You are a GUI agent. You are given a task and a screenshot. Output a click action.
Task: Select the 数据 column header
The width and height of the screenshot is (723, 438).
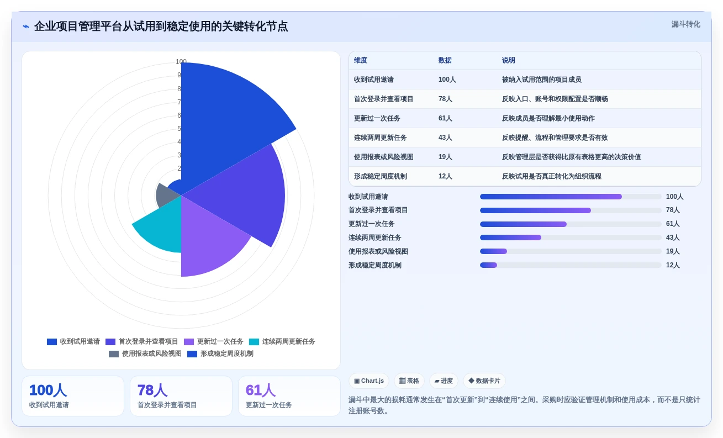click(x=445, y=61)
